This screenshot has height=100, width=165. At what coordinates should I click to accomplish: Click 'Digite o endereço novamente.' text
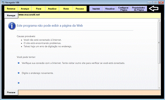coord(38,73)
